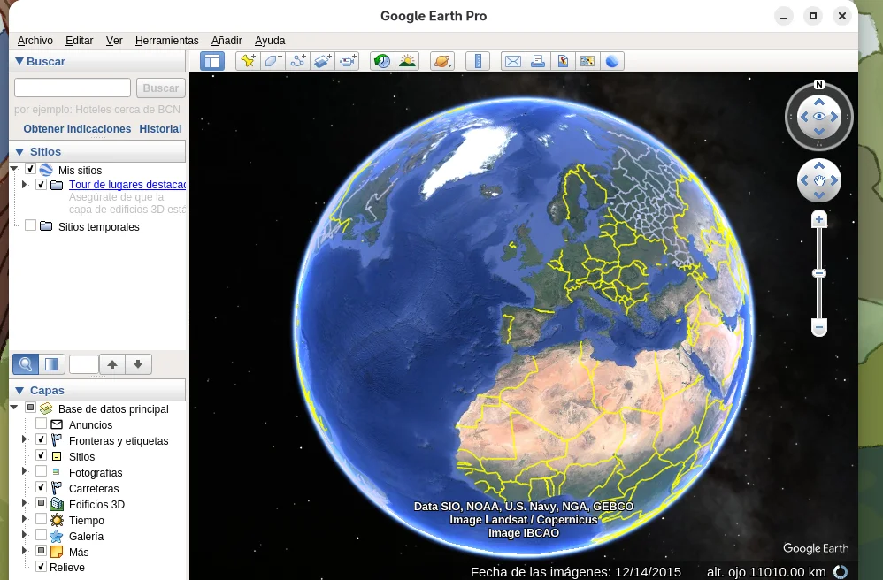Move selected item up with arrow button
Screen dimensions: 883x580
coord(112,364)
